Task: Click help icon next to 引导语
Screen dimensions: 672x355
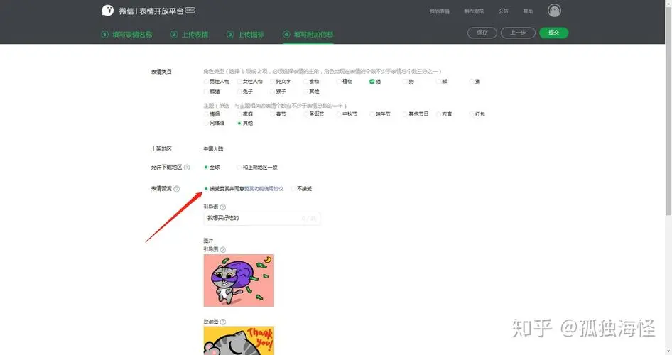Action: pos(223,207)
